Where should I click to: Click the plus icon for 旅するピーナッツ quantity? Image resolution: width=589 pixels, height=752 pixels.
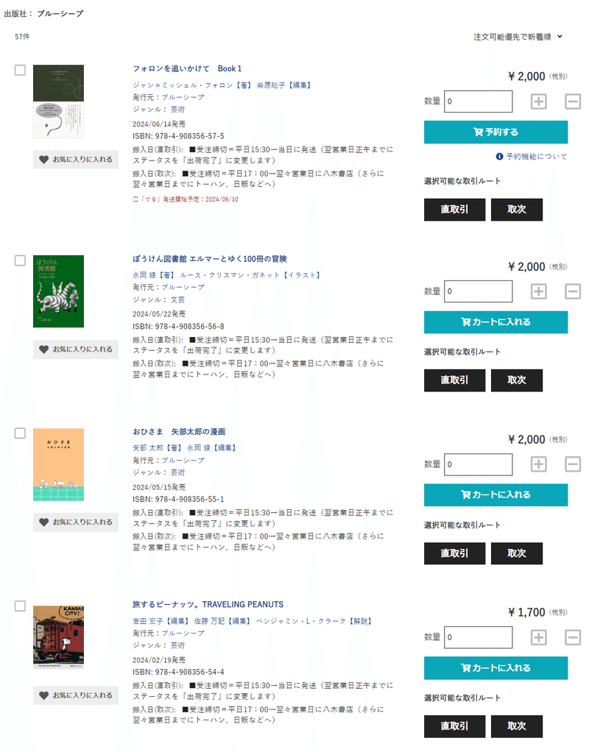[538, 637]
